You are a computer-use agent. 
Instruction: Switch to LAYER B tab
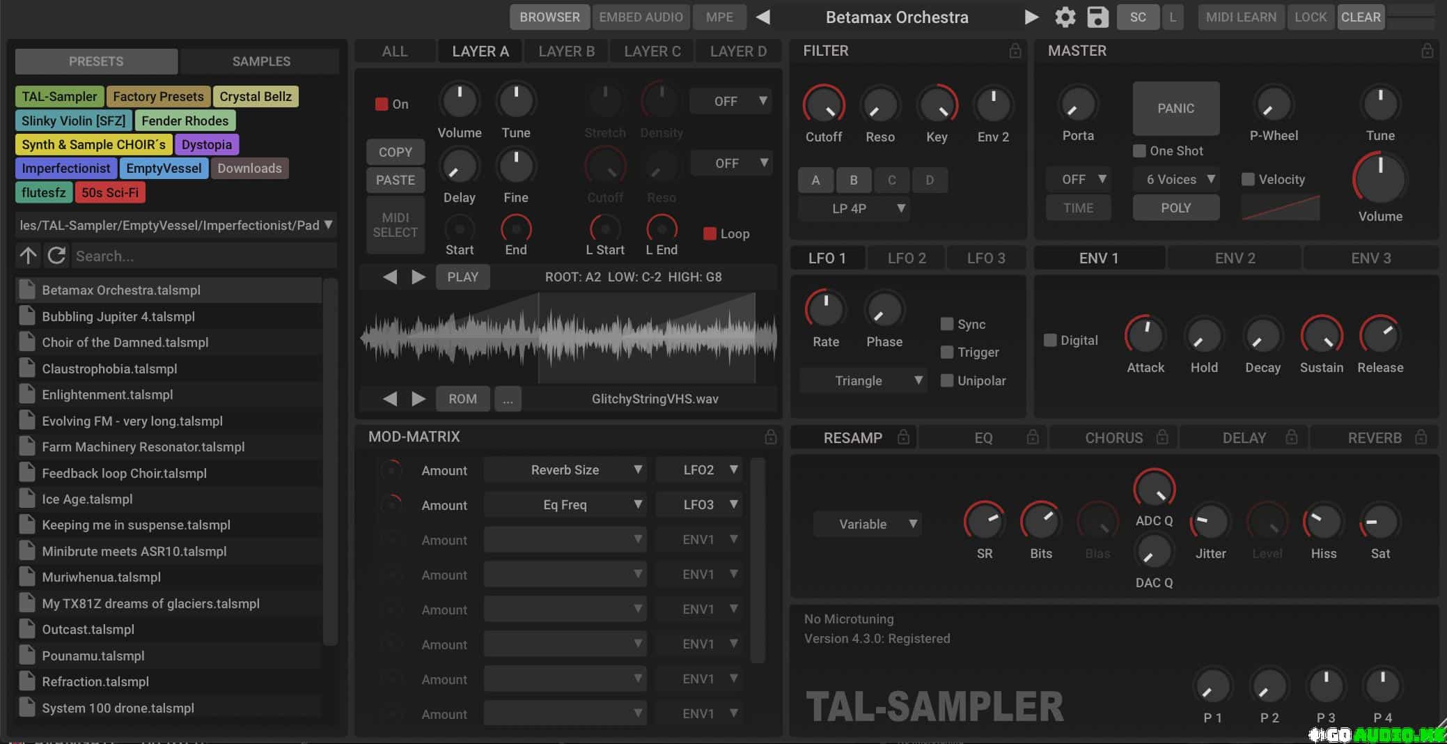tap(566, 51)
